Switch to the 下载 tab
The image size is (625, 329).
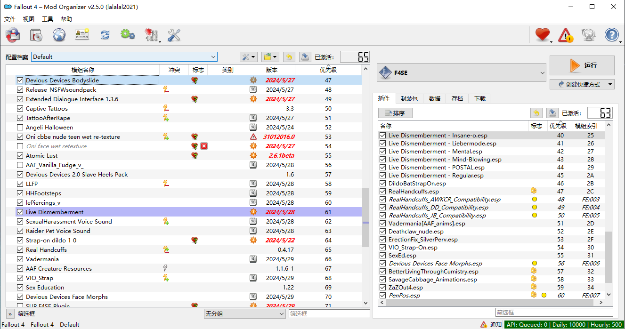(480, 99)
